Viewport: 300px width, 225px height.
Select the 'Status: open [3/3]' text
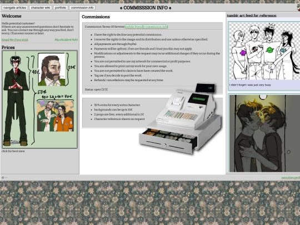click(x=96, y=89)
